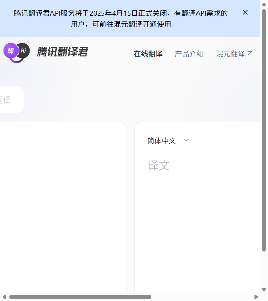
Task: Click the vertical scrollbar thumb
Action: (264, 130)
